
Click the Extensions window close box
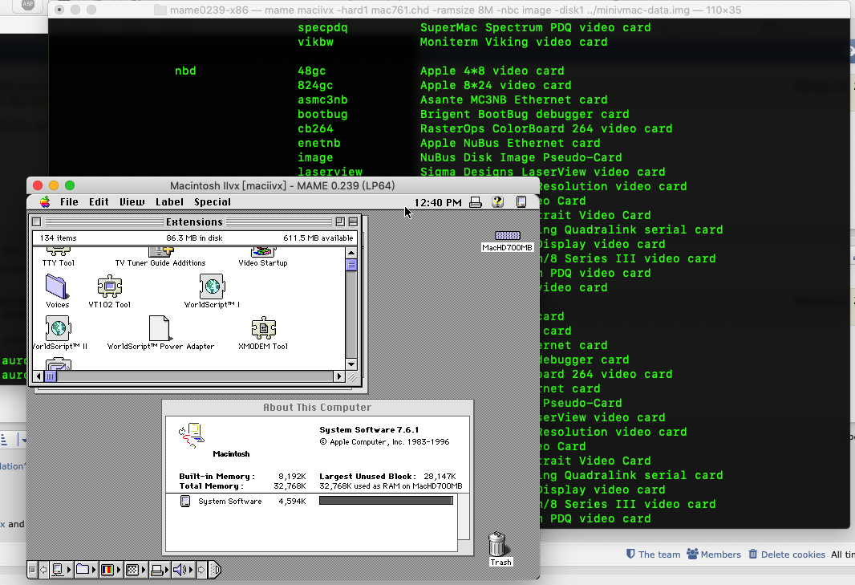(37, 221)
